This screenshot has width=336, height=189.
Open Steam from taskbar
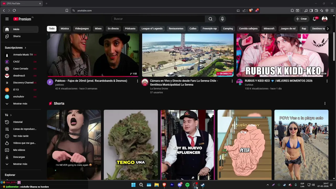coord(203,185)
